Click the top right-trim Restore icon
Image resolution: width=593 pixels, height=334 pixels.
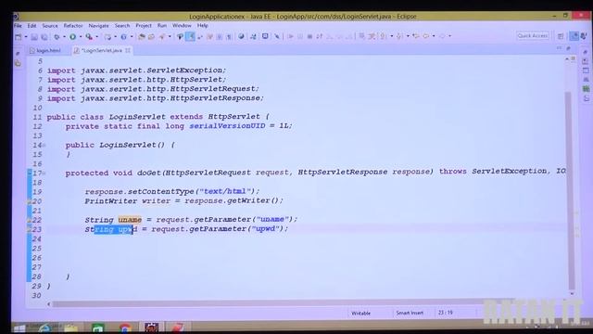[x=586, y=52]
